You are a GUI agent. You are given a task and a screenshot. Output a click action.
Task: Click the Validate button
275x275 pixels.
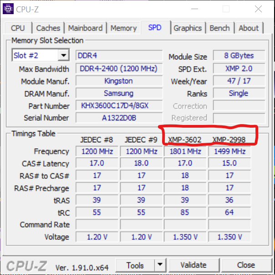tap(194, 265)
